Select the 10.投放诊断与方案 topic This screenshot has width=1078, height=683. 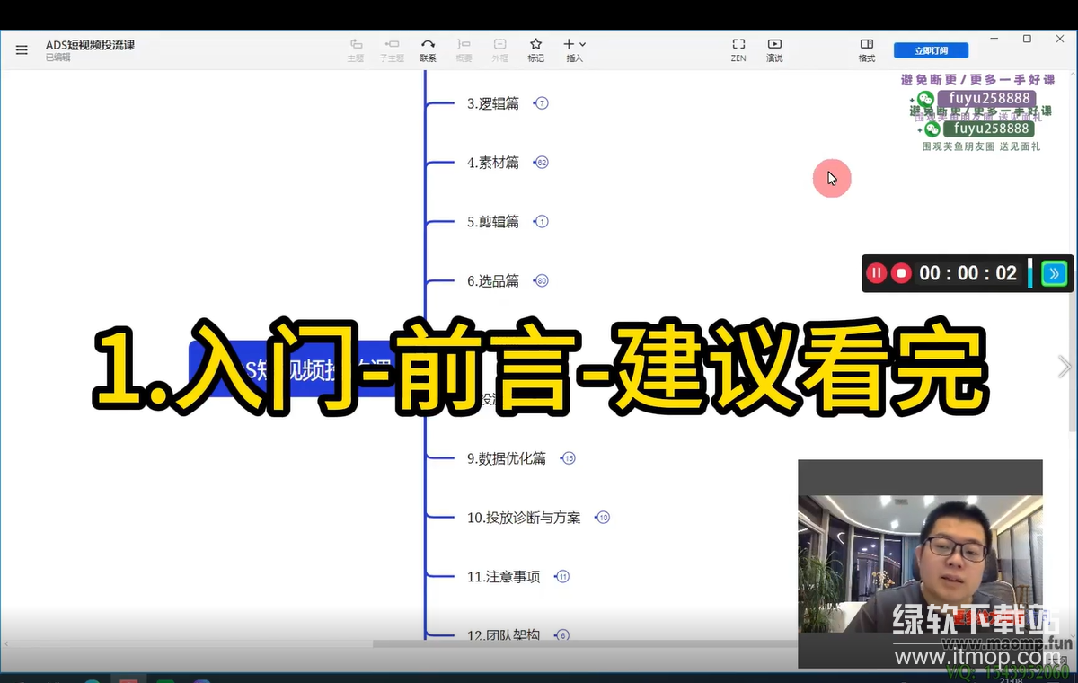(524, 518)
